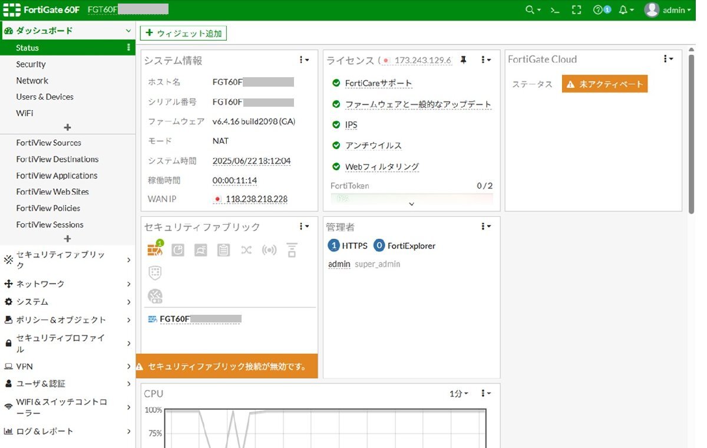Click the admin user avatar
This screenshot has height=448, width=707.
pos(651,10)
